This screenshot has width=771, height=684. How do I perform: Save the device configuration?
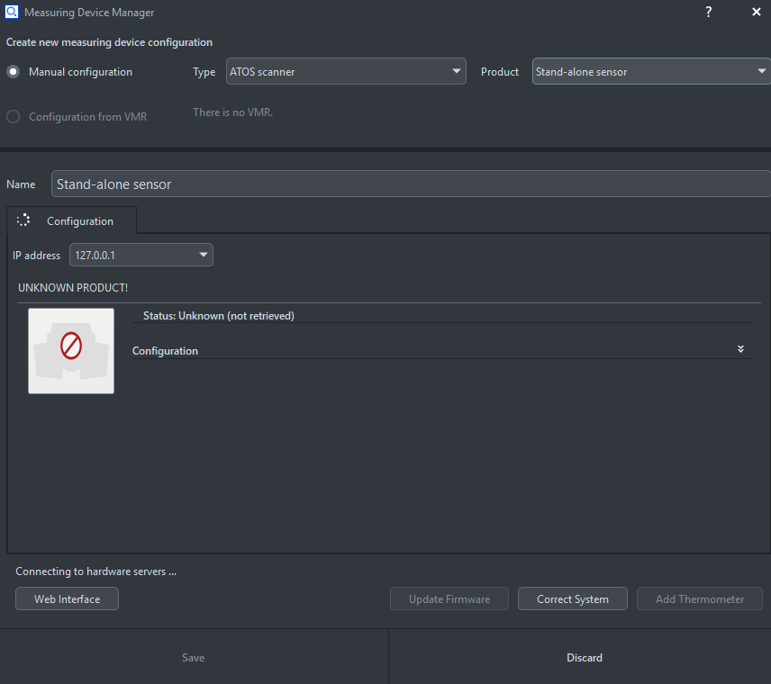(194, 657)
